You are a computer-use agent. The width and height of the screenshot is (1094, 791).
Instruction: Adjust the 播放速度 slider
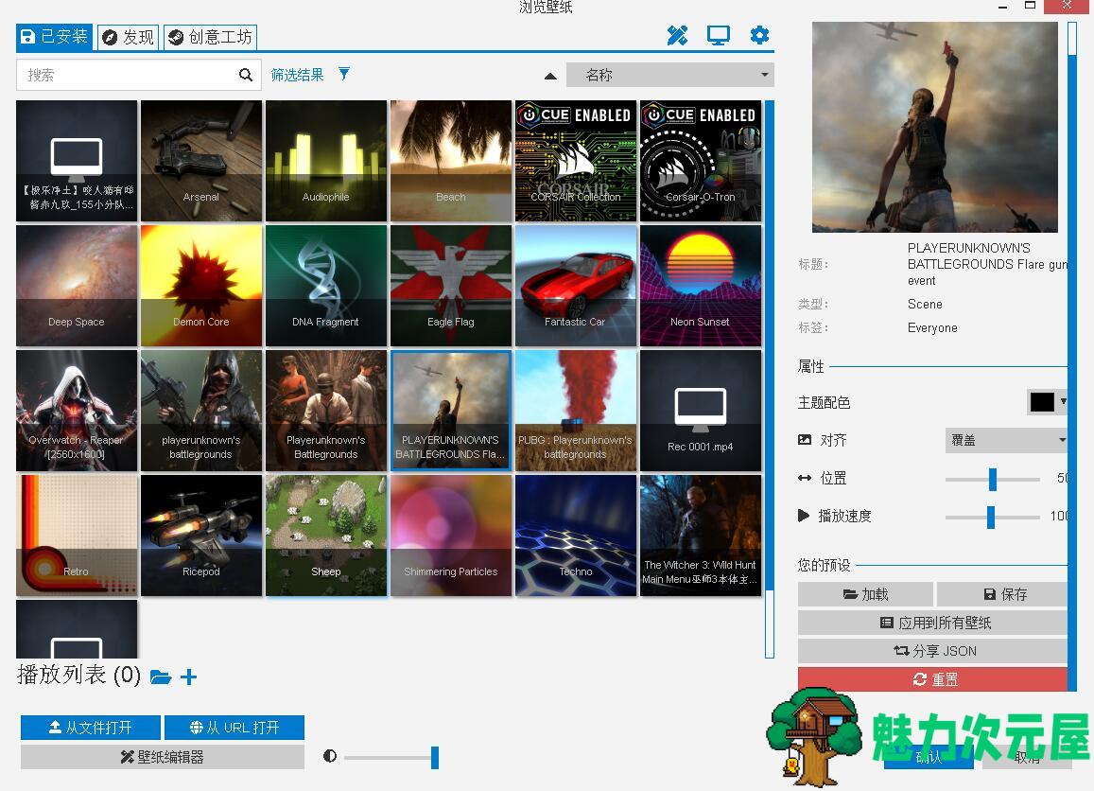pos(992,517)
